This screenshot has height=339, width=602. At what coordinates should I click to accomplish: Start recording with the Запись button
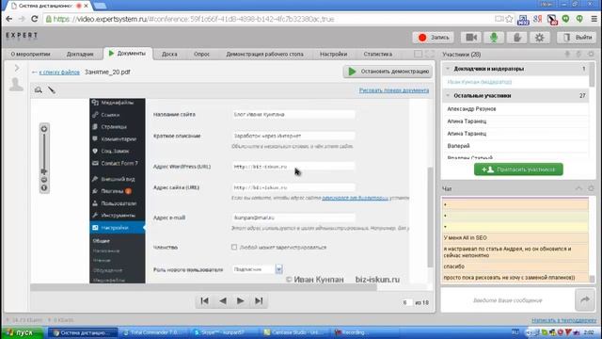[433, 38]
